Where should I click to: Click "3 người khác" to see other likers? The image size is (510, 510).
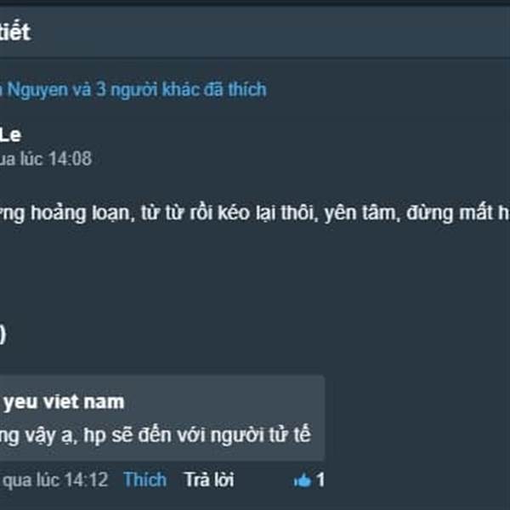(147, 89)
